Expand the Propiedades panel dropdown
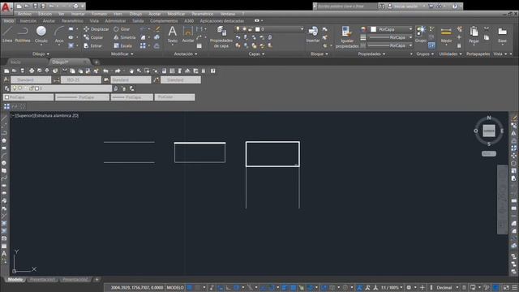The image size is (519, 292). tap(371, 54)
